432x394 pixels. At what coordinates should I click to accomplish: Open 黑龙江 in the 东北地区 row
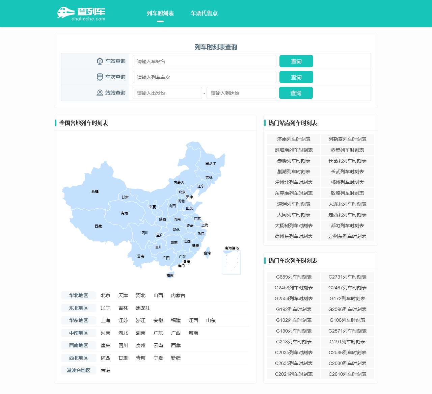click(143, 308)
